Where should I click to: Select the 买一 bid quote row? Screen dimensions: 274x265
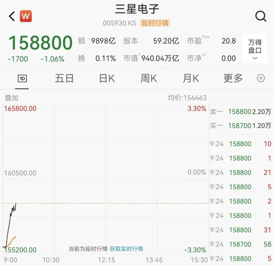coord(241,126)
